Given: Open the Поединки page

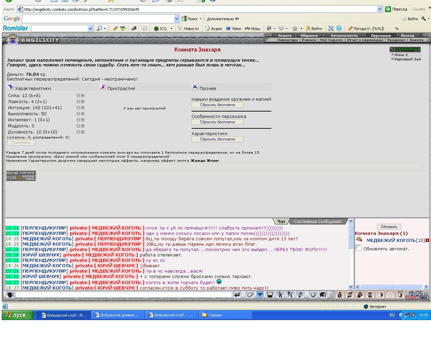Looking at the screenshot, I should click(x=396, y=40).
